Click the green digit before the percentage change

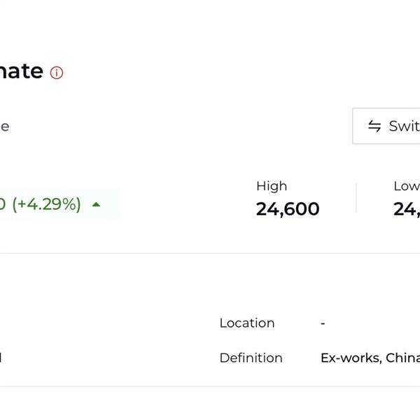pos(3,204)
